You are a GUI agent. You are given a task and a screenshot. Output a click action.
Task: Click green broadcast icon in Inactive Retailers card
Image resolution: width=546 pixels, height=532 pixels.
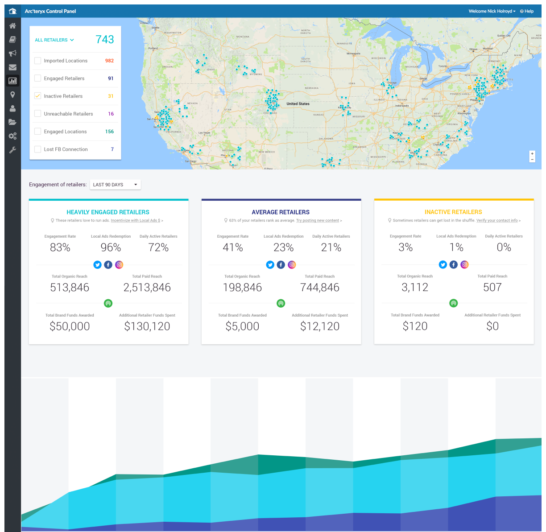click(x=453, y=303)
